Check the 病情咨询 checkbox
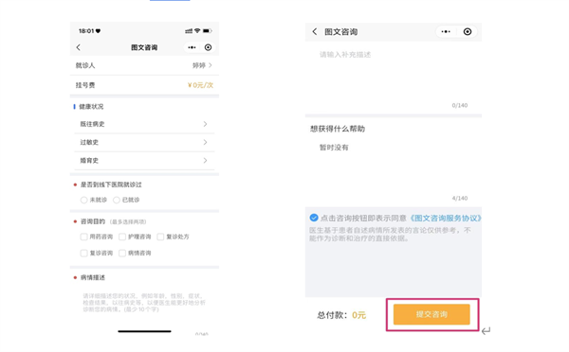The image size is (569, 352). [122, 253]
